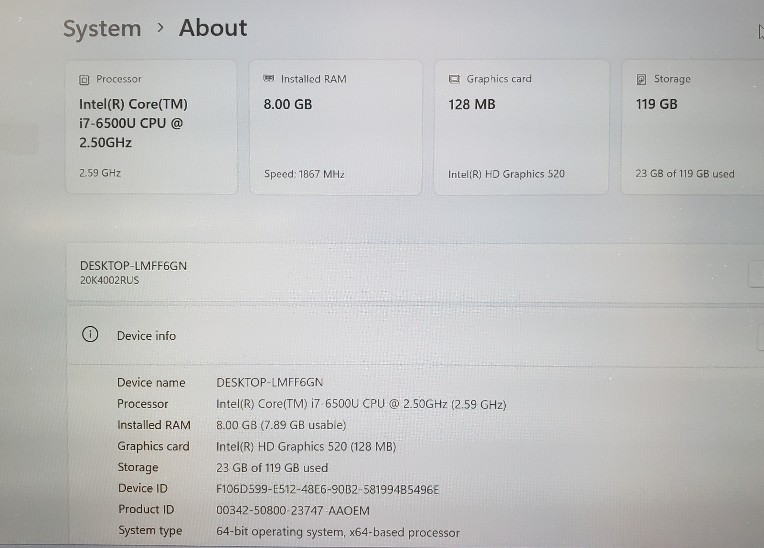The width and height of the screenshot is (764, 548).
Task: Click '23 GB of 119 GB used' card text
Action: [x=685, y=174]
